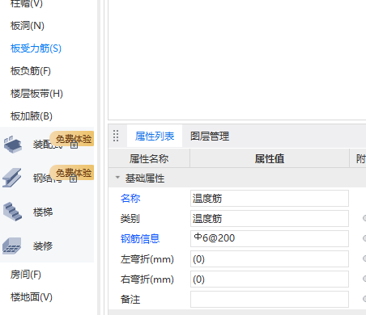Click 左弯折(mm) value field

coord(270,258)
